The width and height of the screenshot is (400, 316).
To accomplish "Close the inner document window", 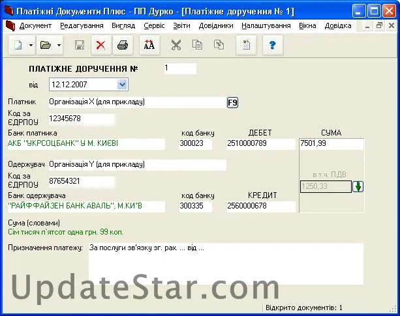I will [x=392, y=25].
